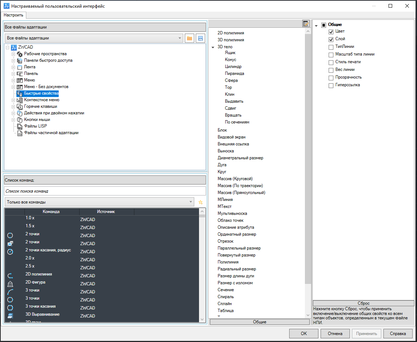Expand the Горячие клавиши tree node
This screenshot has width=417, height=342.
tap(13, 106)
